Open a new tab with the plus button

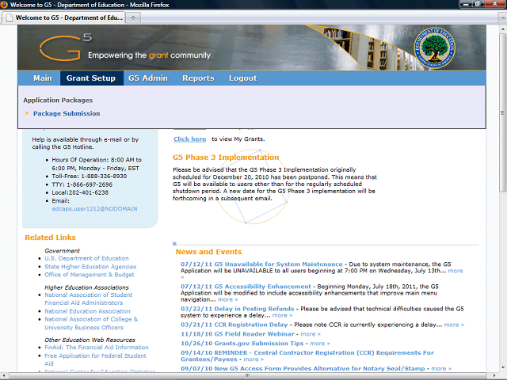coord(133,17)
